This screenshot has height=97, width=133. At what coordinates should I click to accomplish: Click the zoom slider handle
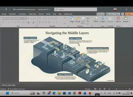point(116,89)
